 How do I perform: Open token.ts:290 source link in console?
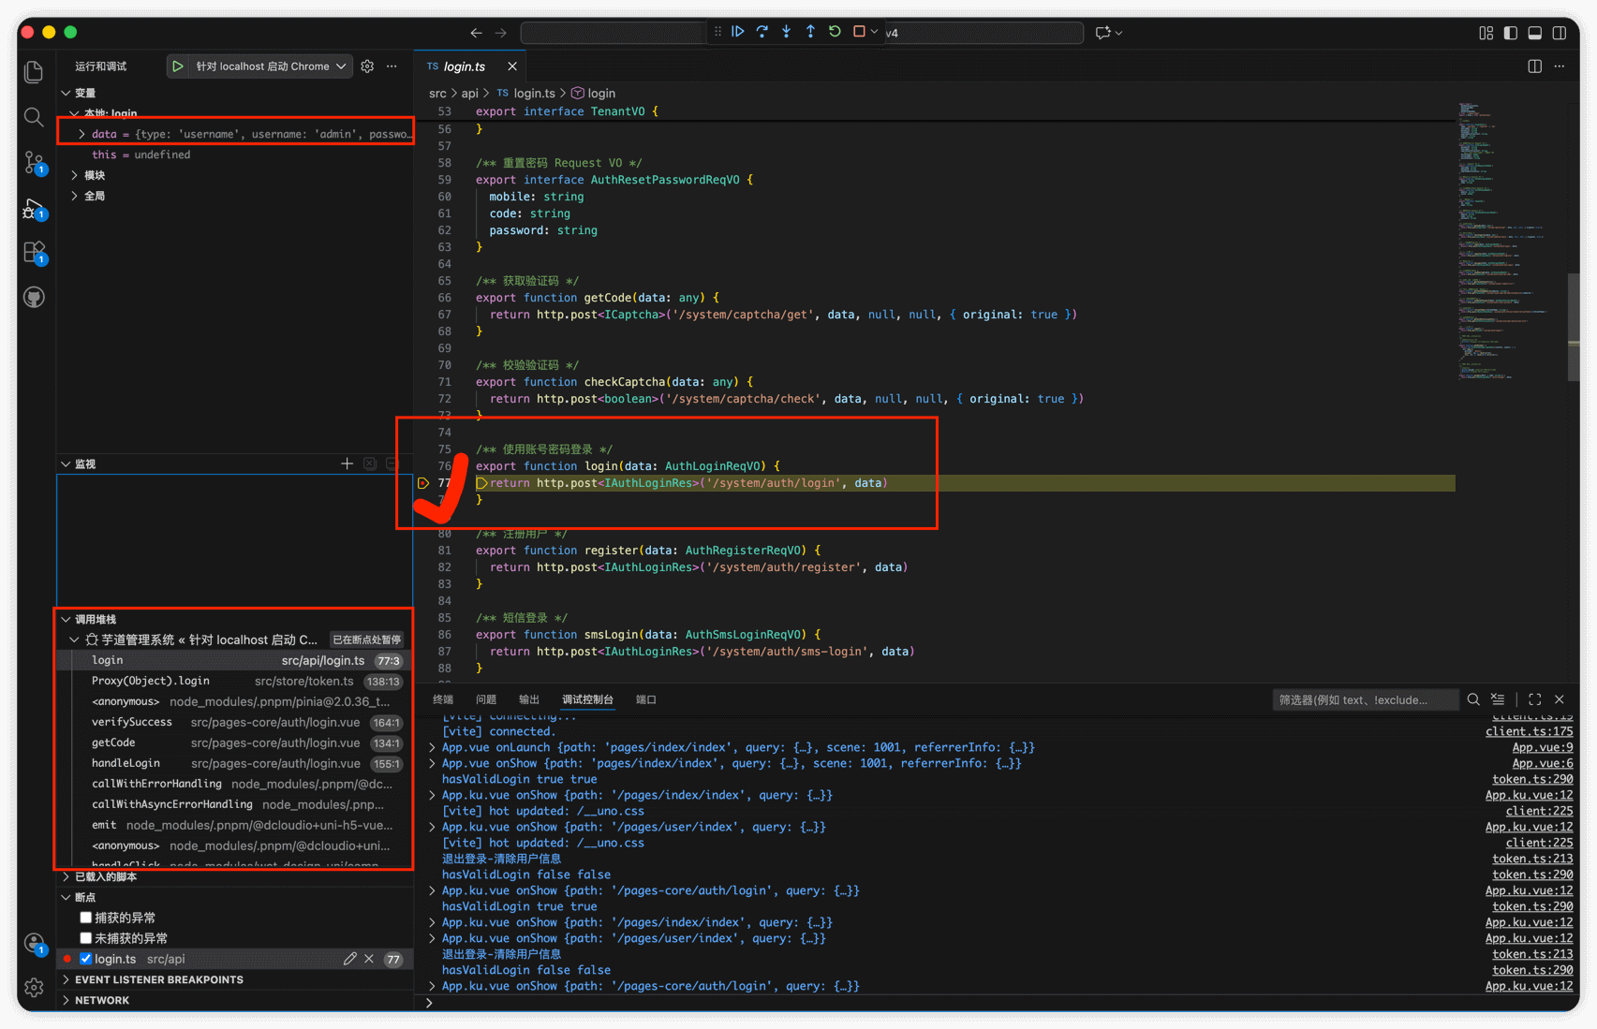(1532, 779)
